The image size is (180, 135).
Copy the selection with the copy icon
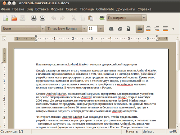(x=82, y=18)
